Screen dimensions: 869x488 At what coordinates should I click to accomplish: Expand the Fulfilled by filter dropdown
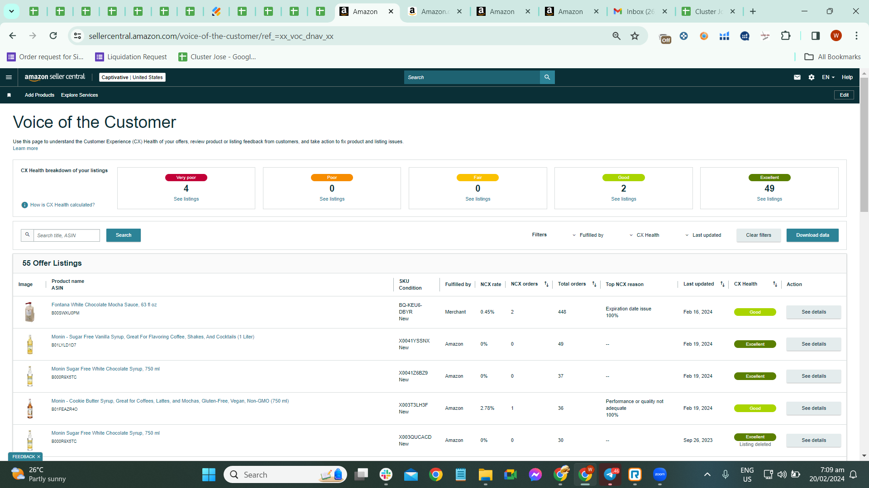587,235
